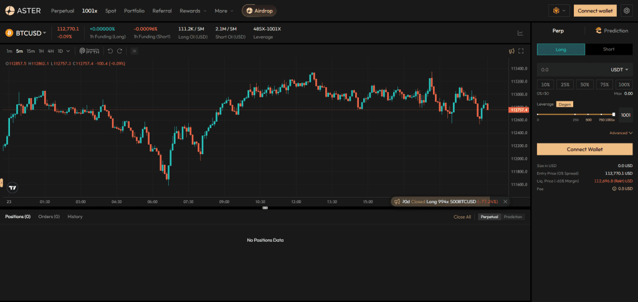Click the ASTER logo in the header
Image resolution: width=638 pixels, height=302 pixels.
click(23, 11)
